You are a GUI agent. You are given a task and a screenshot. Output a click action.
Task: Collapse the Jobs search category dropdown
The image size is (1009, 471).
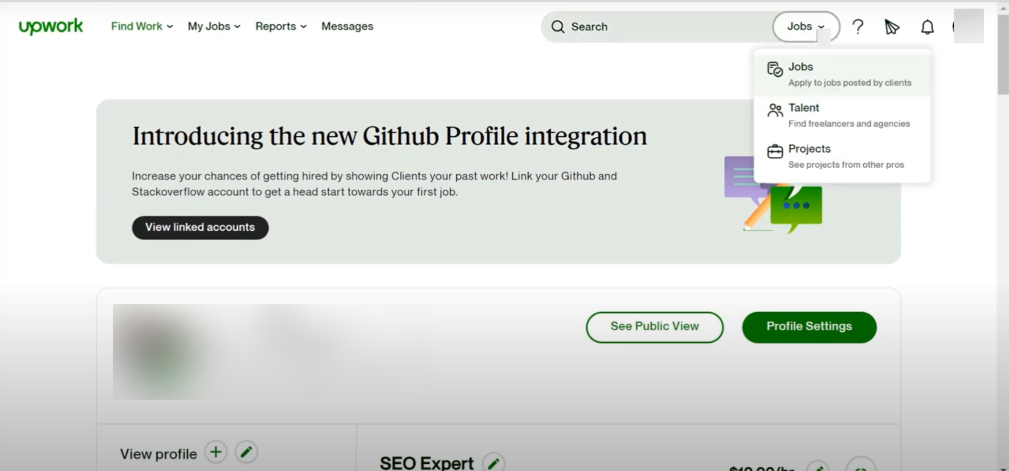(805, 26)
